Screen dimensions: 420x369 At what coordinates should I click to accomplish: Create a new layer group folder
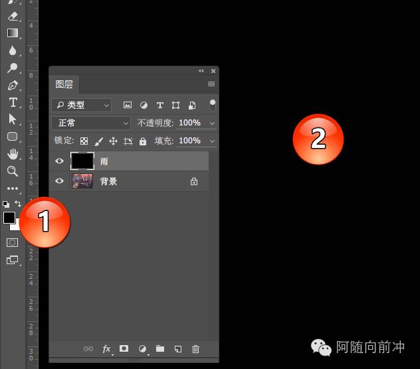tap(160, 348)
